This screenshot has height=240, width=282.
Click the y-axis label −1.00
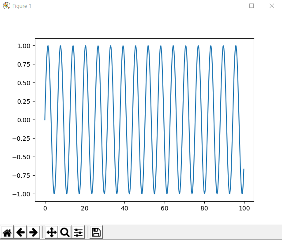click(x=21, y=194)
